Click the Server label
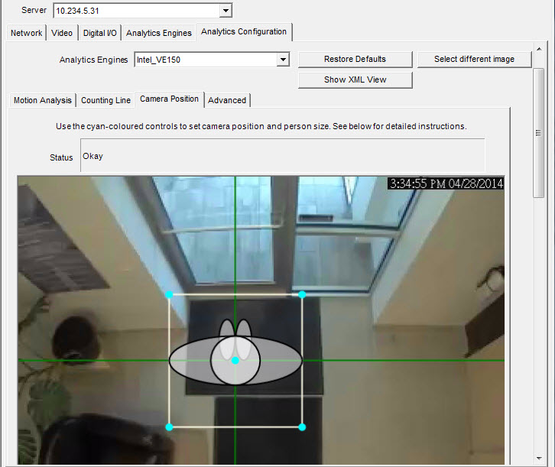Viewport: 555px width, 467px height. pos(34,10)
